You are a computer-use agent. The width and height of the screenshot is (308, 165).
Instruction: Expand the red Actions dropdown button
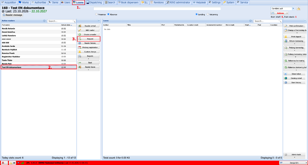point(280,13)
